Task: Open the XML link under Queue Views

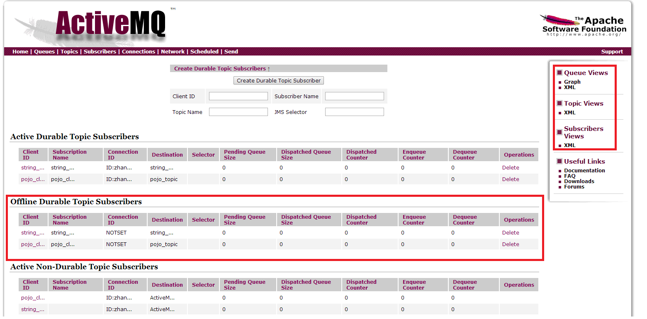Action: click(570, 87)
